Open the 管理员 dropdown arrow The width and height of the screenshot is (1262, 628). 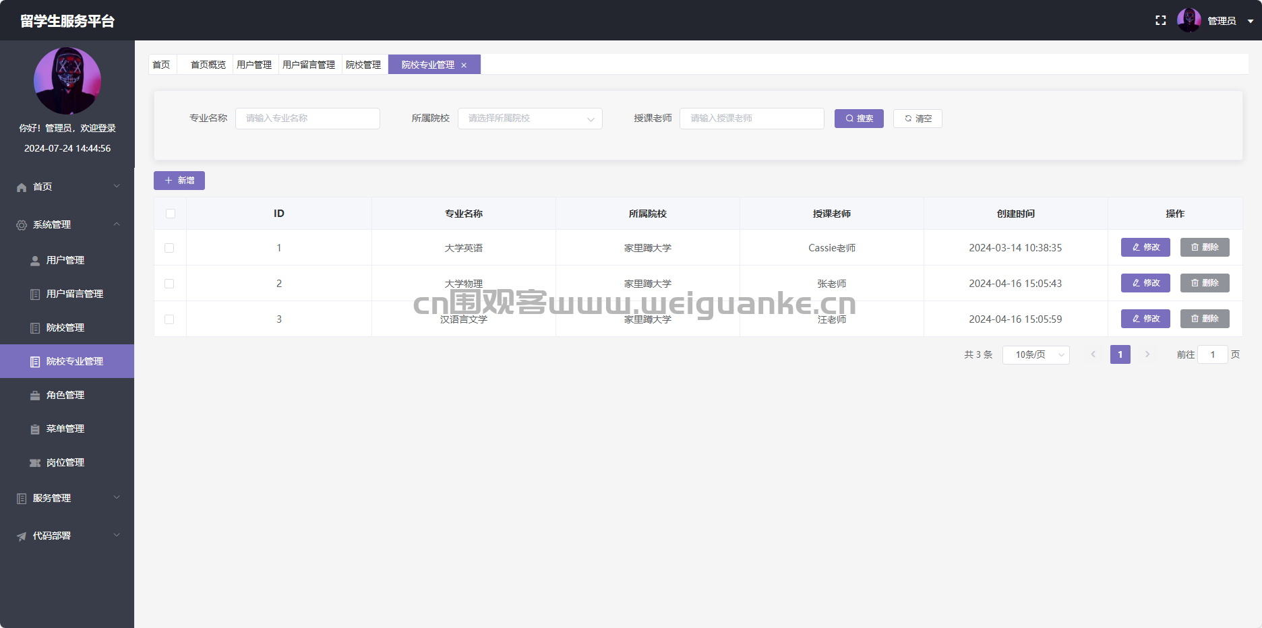click(1250, 21)
